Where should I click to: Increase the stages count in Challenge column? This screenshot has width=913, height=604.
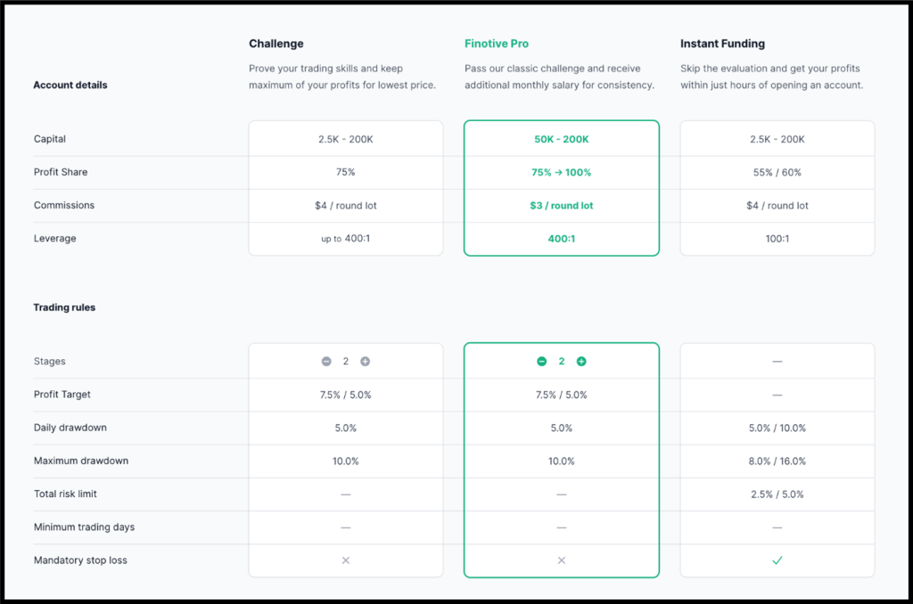(x=365, y=362)
